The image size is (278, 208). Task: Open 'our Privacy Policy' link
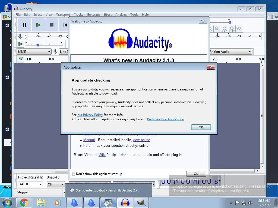click(x=90, y=115)
